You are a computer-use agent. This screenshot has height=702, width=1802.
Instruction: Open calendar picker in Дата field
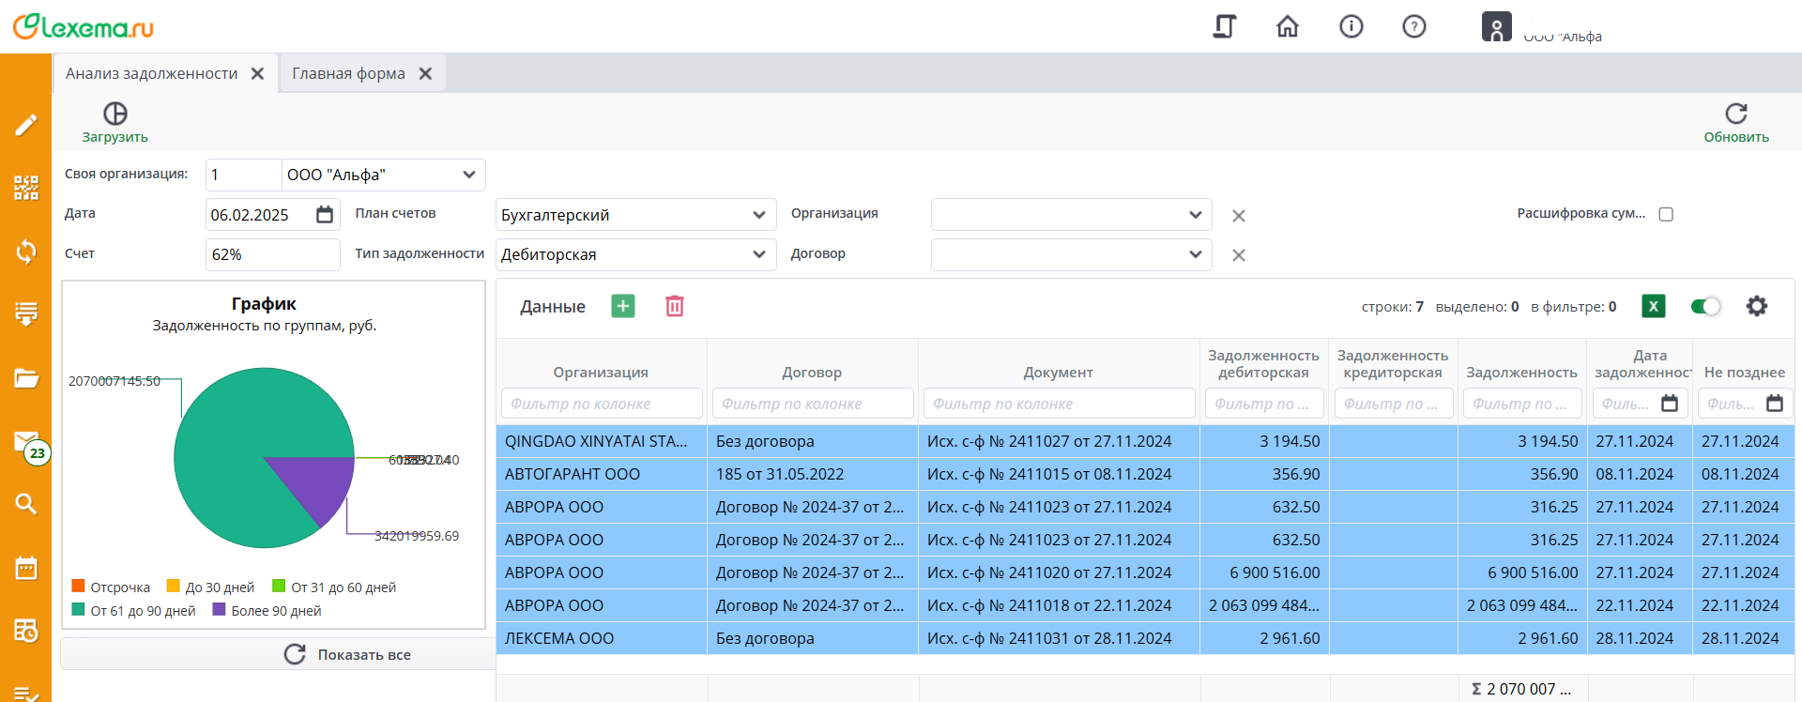pyautogui.click(x=325, y=215)
